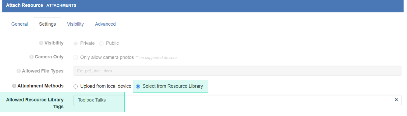Viewport: 407px width, 116px height.
Task: Click the Attach Resource header title
Action: [25, 5]
